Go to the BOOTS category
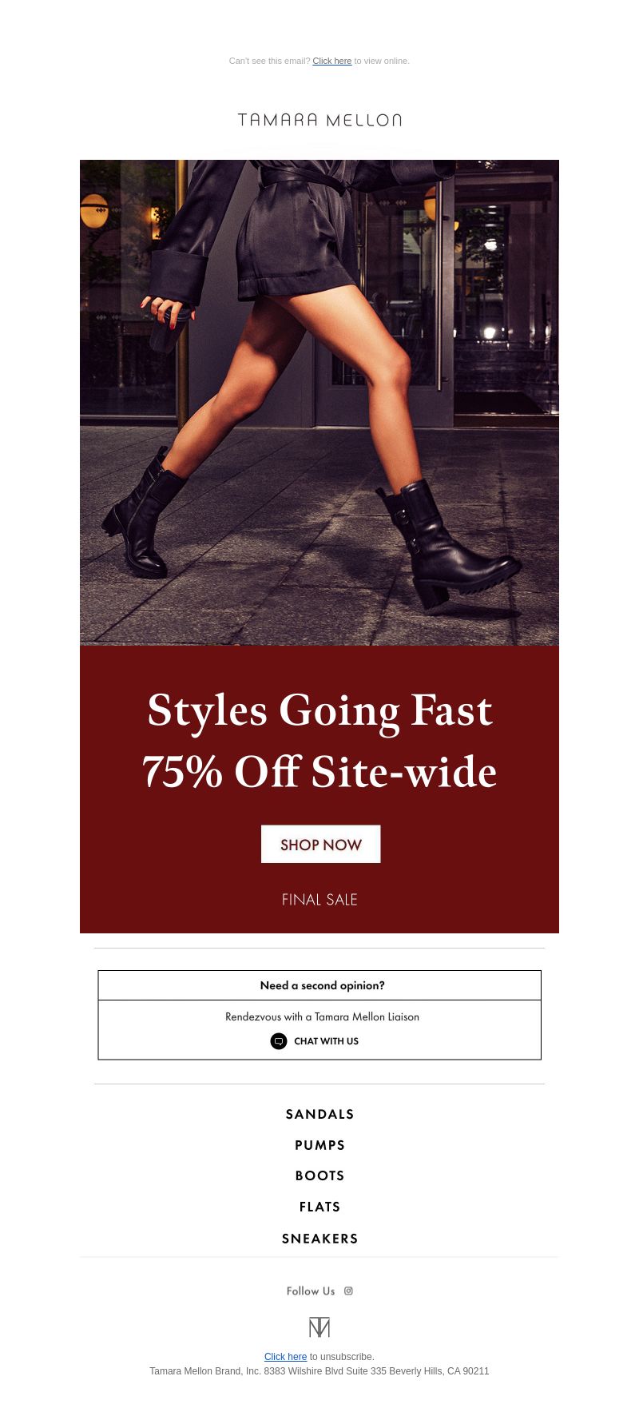Image resolution: width=639 pixels, height=1416 pixels. [x=319, y=1175]
